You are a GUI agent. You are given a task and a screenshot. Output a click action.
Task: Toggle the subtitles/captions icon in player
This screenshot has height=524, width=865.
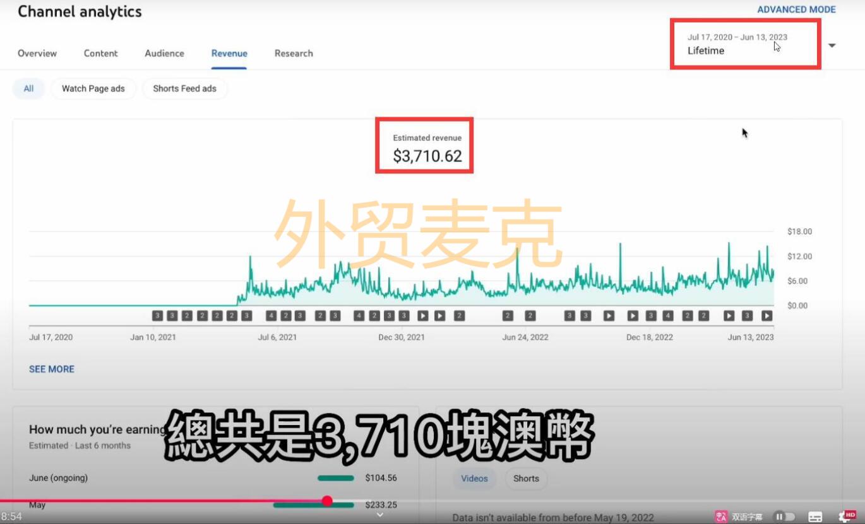[815, 517]
